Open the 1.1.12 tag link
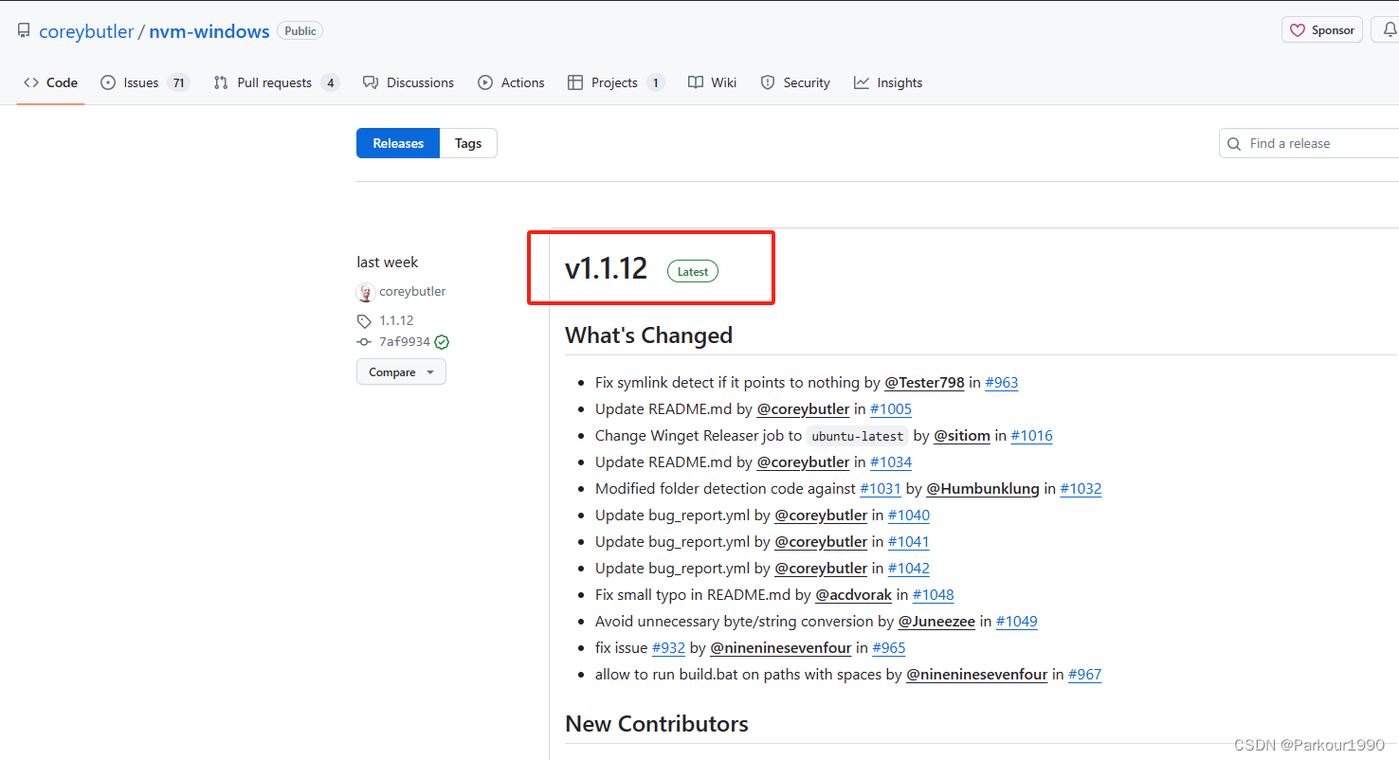 point(396,320)
